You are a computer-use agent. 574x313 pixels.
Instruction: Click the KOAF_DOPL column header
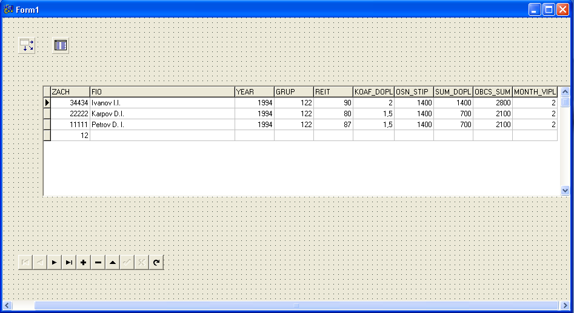point(374,92)
